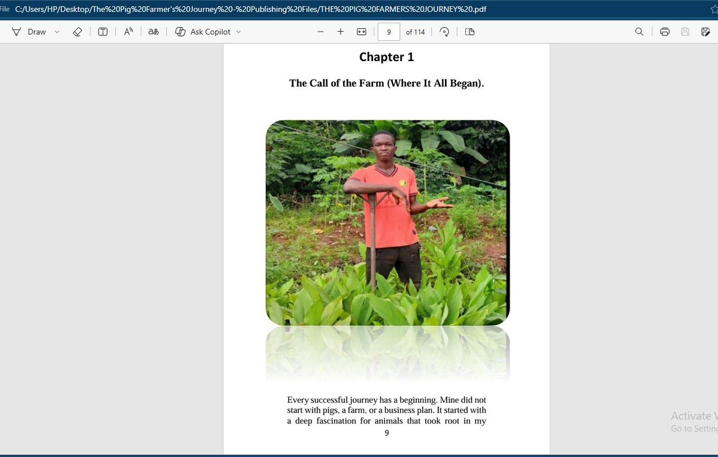Click paragraph starting 'Every successful journey'
Viewport: 718px width, 457px height.
386,410
